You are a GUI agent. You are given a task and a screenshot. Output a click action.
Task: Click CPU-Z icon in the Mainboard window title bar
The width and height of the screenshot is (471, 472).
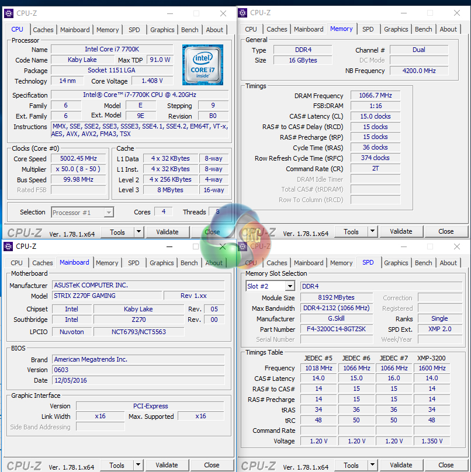[x=8, y=246]
